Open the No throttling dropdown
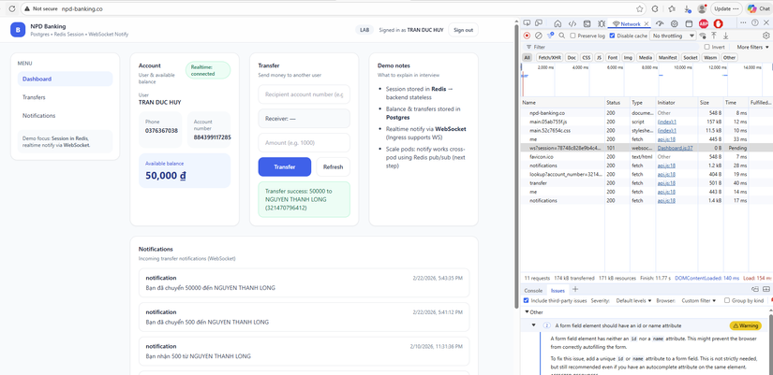The width and height of the screenshot is (773, 375). 673,36
